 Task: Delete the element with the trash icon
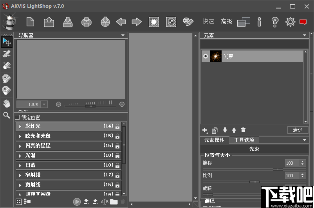coord(243,130)
